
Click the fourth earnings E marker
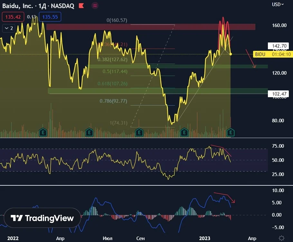click(184, 133)
